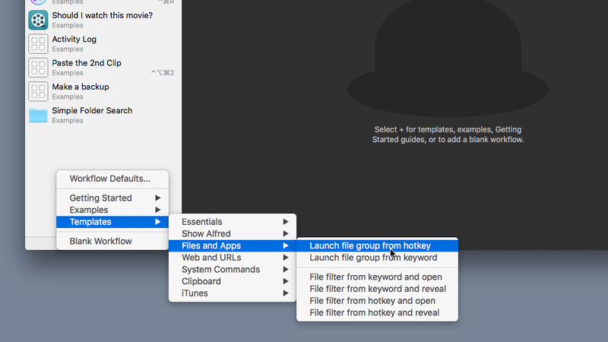Viewport: 608px width, 342px height.
Task: Click the arrow next to Files and Apps
Action: 286,245
